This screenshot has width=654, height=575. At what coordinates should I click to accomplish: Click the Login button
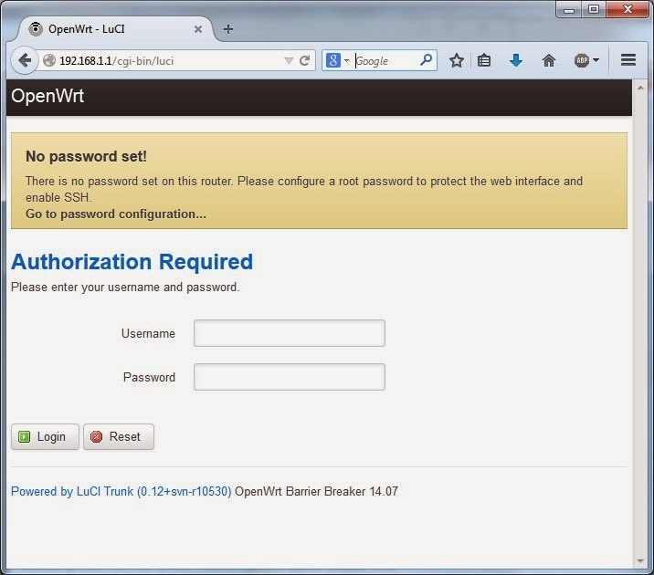click(x=45, y=436)
